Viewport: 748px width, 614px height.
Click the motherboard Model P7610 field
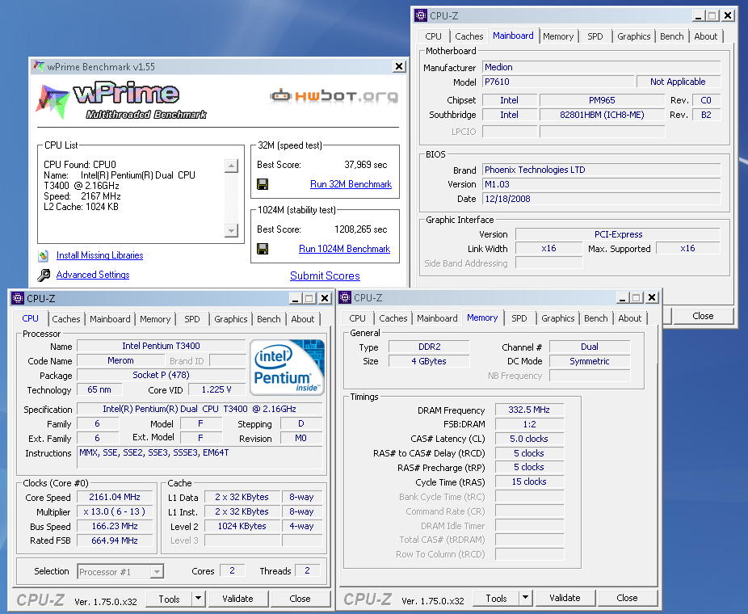[558, 82]
